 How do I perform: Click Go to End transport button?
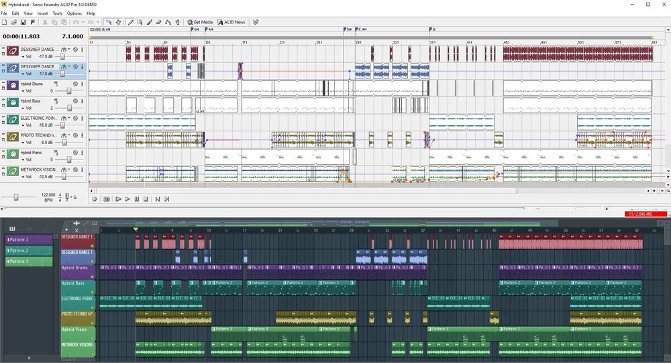[x=167, y=199]
